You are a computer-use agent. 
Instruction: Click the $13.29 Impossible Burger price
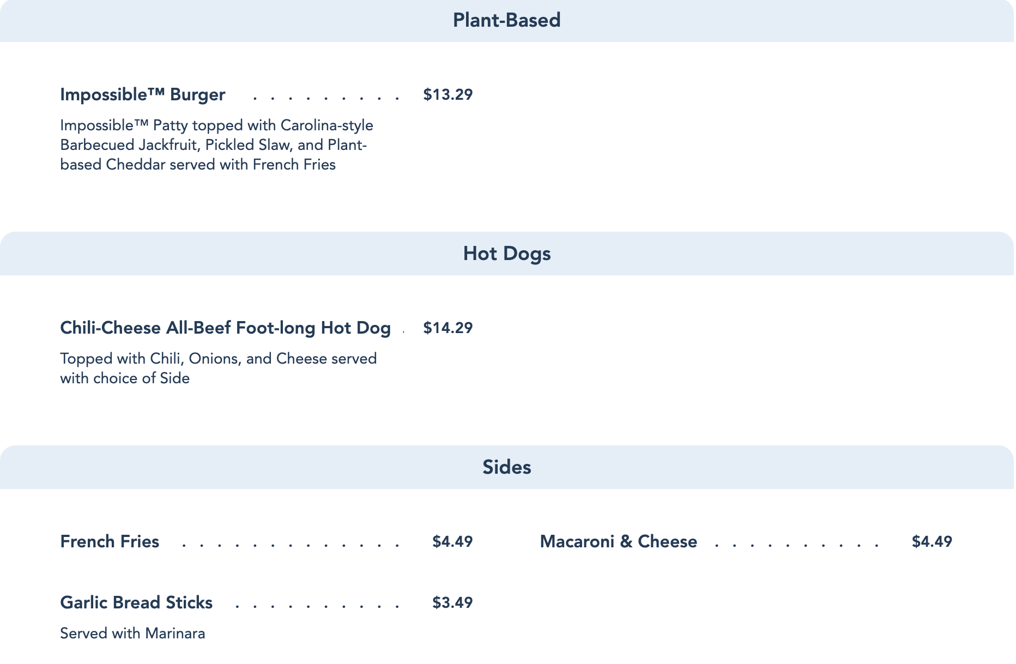click(447, 94)
